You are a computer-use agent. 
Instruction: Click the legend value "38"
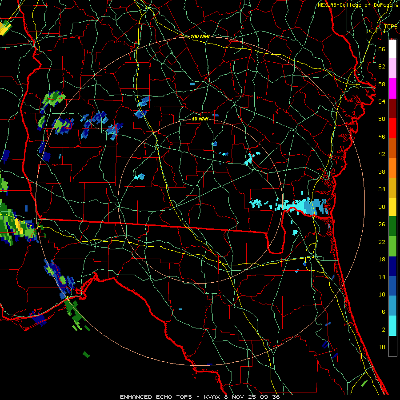pyautogui.click(x=382, y=172)
